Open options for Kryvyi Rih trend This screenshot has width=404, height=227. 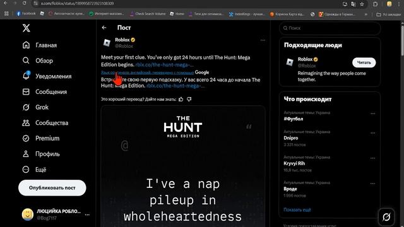372,158
